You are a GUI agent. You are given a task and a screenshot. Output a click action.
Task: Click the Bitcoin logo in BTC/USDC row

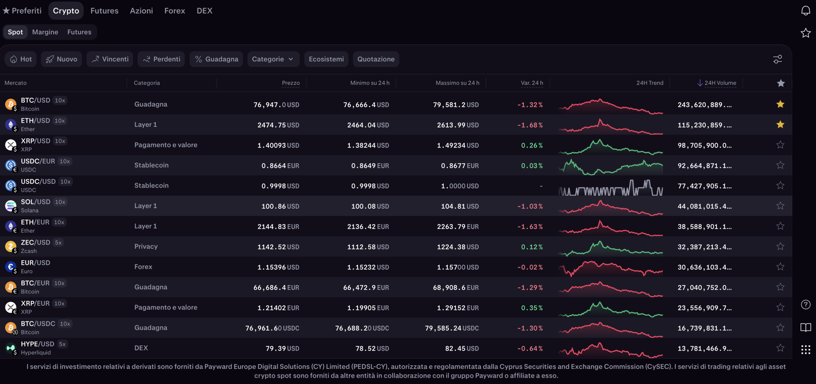10,328
